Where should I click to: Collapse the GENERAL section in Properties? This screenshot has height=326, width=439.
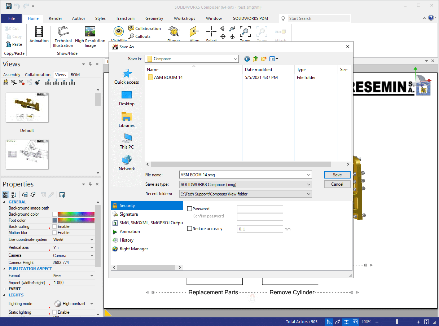click(x=4, y=202)
